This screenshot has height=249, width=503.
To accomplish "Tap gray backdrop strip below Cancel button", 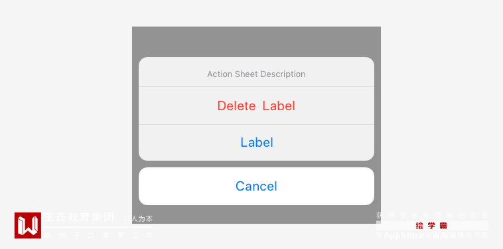I will (x=256, y=213).
